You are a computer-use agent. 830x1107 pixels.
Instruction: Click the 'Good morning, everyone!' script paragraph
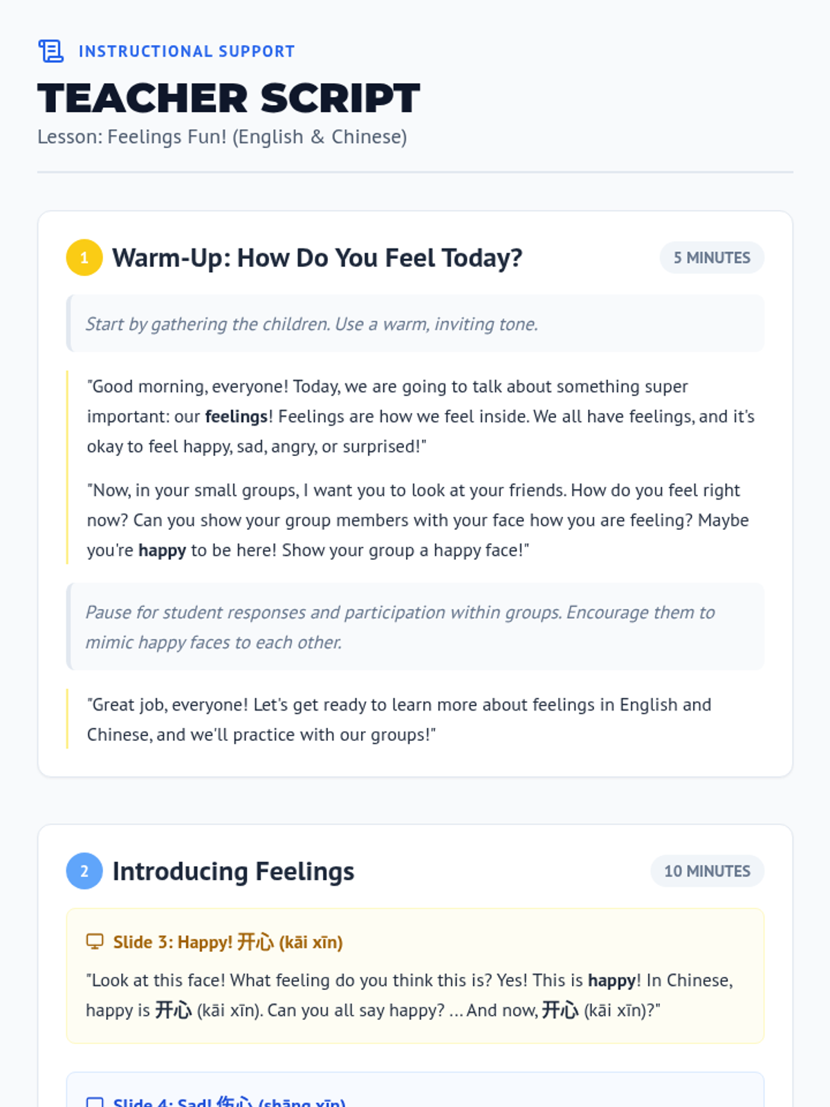point(421,417)
